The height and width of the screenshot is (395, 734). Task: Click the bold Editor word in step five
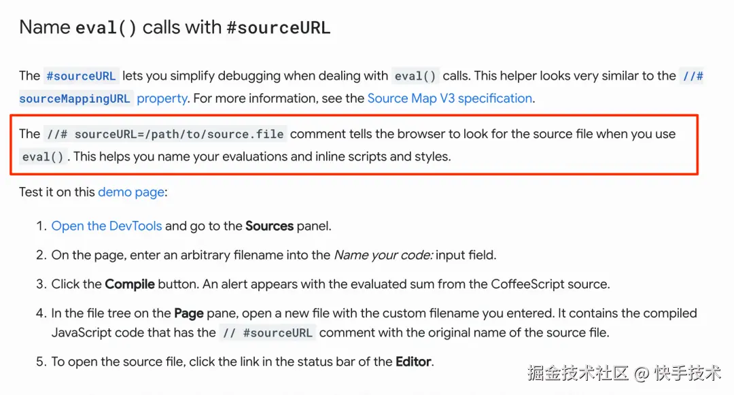(413, 361)
